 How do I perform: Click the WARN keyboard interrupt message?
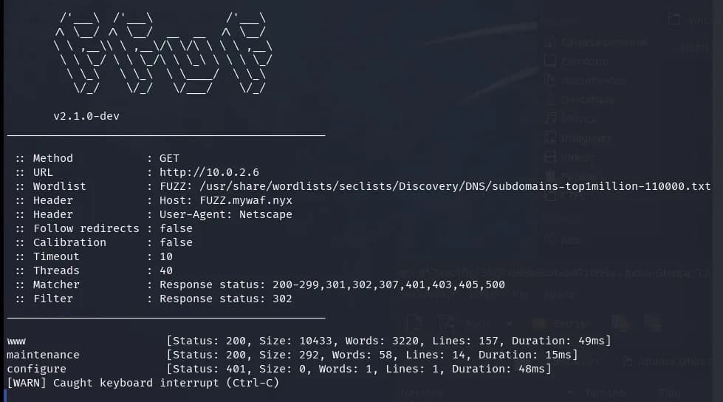pos(143,383)
